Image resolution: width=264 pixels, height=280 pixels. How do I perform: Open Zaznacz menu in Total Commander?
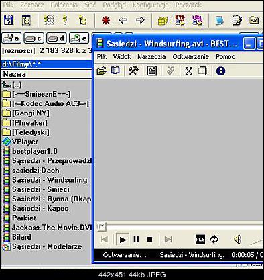click(32, 5)
